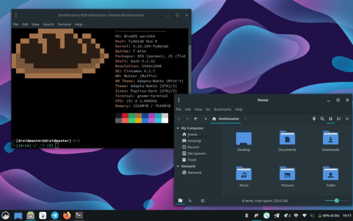Open the Downloads folder icon

point(330,138)
